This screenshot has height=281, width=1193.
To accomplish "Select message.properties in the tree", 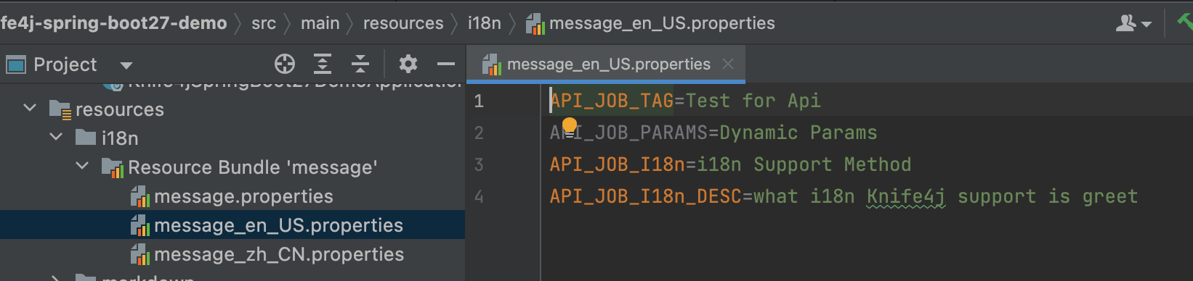I will (243, 196).
